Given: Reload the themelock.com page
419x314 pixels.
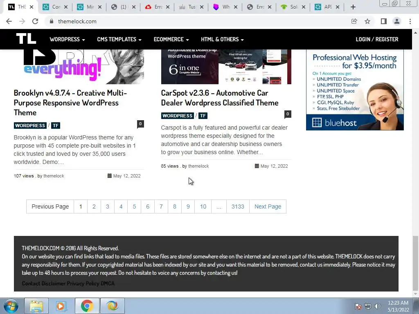Looking at the screenshot, I should (x=35, y=21).
